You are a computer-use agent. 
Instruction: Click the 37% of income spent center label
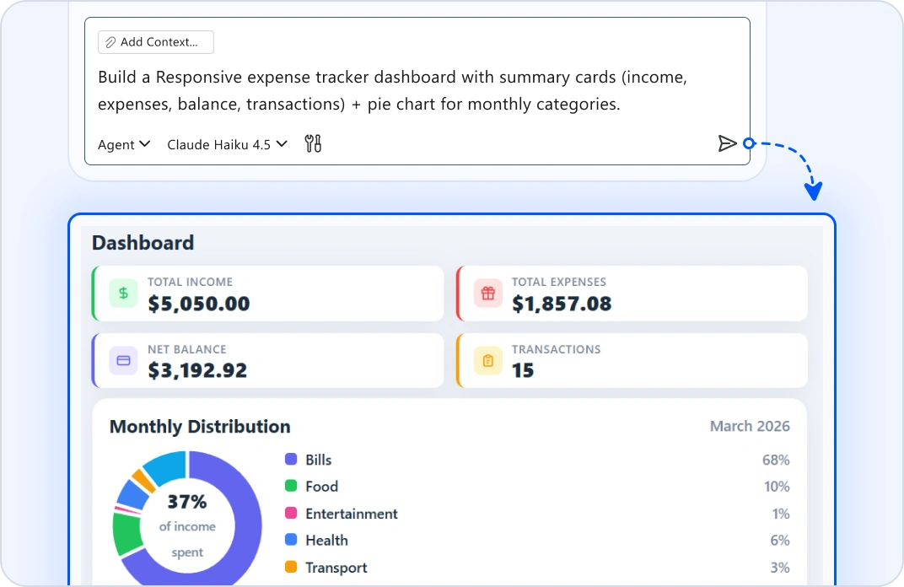(x=187, y=526)
